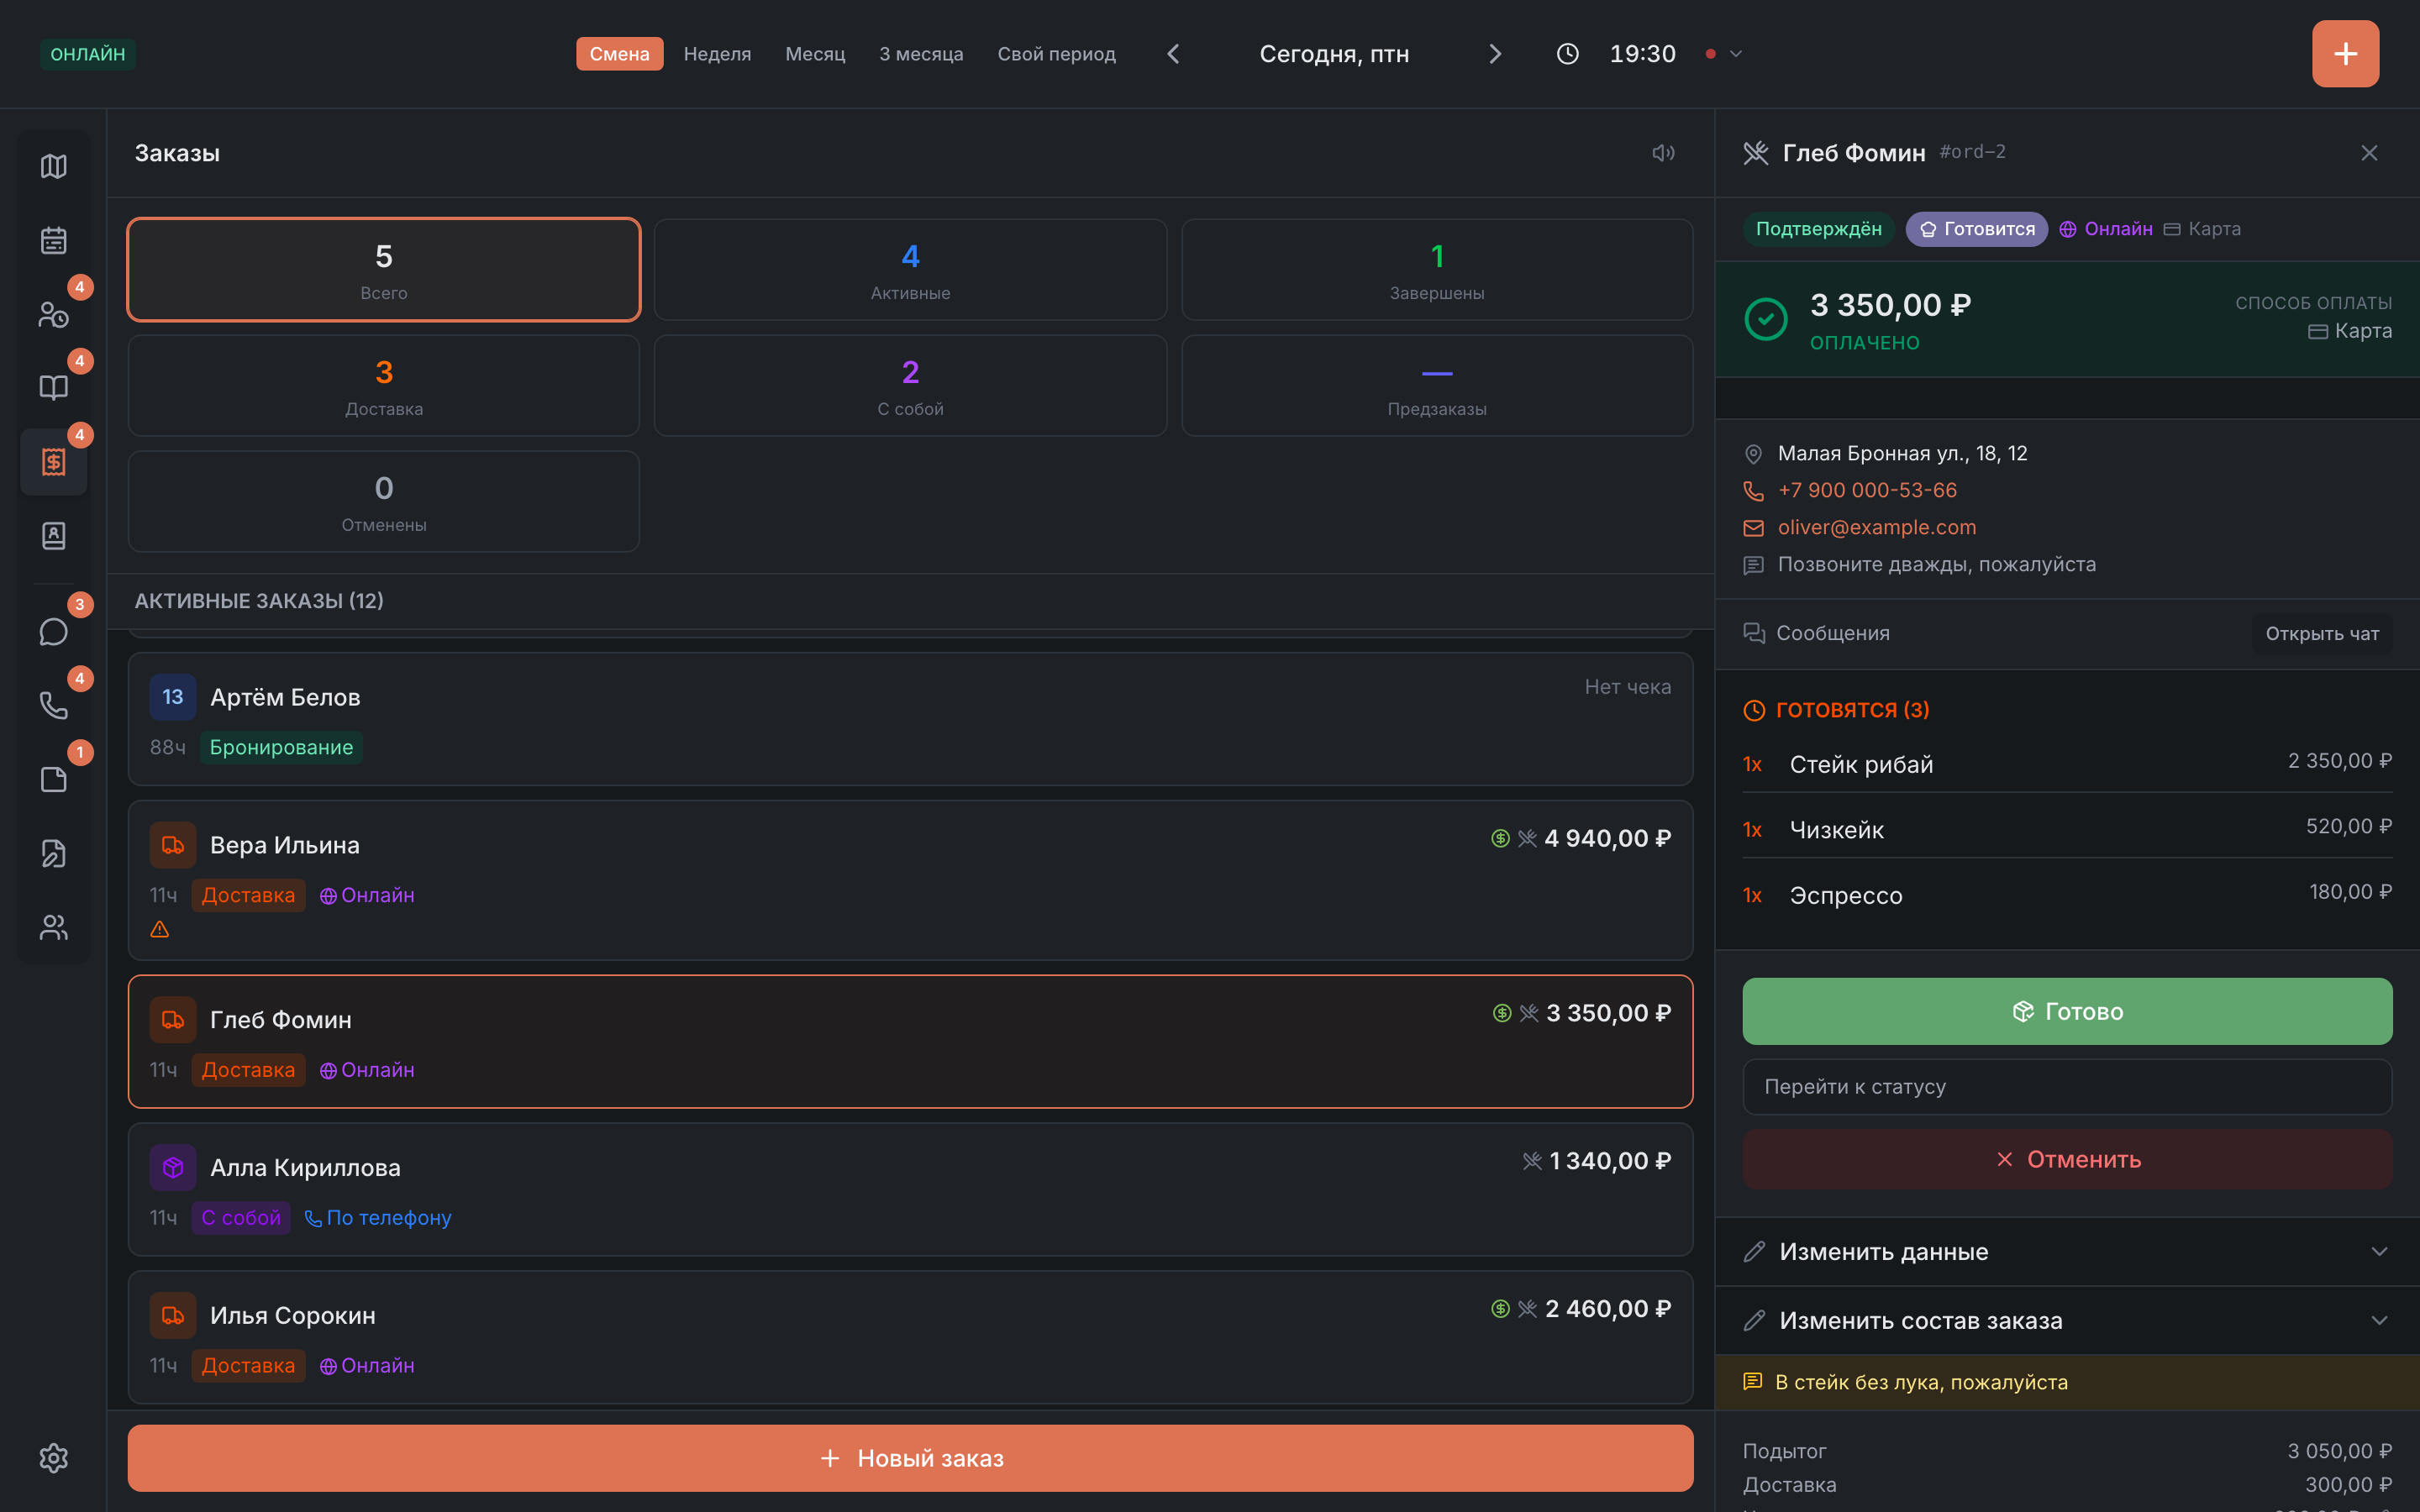Image resolution: width=2420 pixels, height=1512 pixels.
Task: Switch to the Месяц period tab
Action: pyautogui.click(x=815, y=54)
